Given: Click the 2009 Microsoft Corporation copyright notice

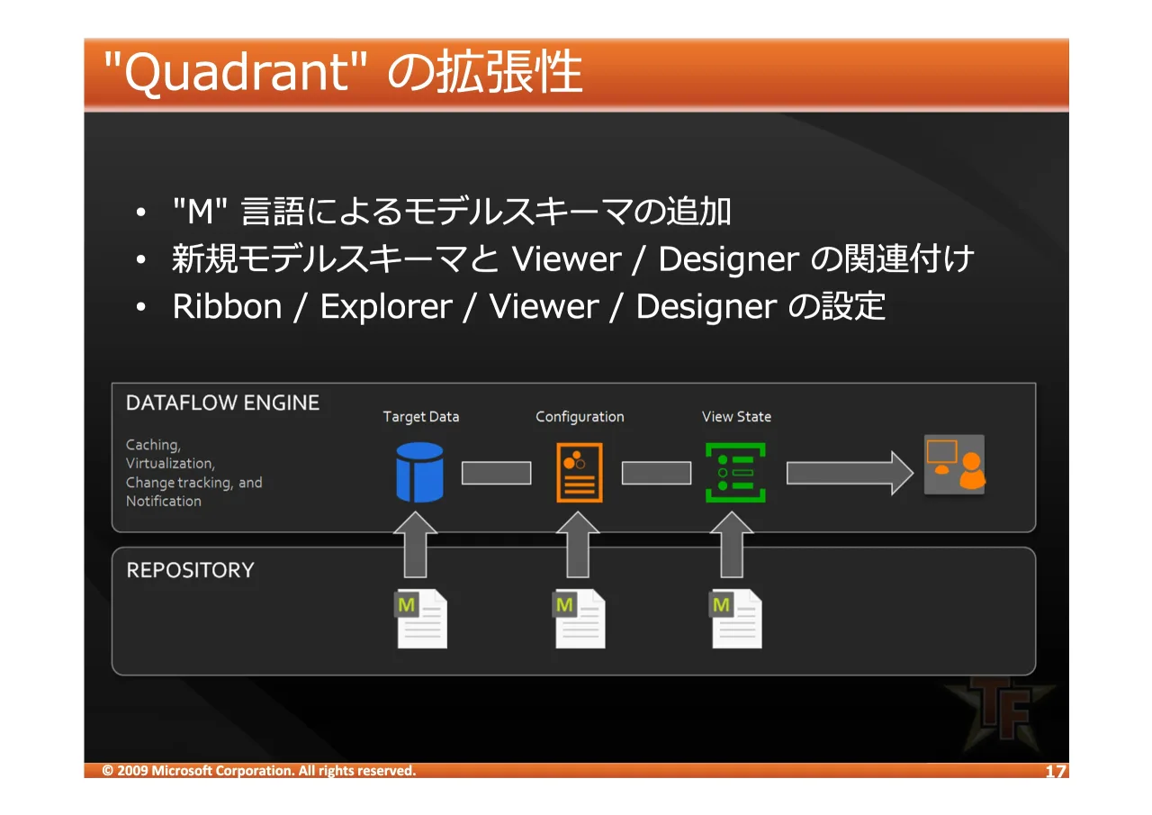Looking at the screenshot, I should (259, 771).
